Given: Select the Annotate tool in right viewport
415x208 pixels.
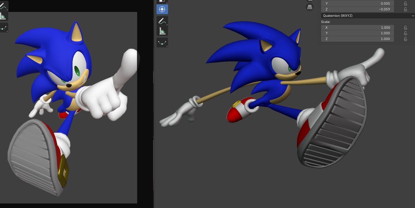Looking at the screenshot, I should pyautogui.click(x=162, y=21).
